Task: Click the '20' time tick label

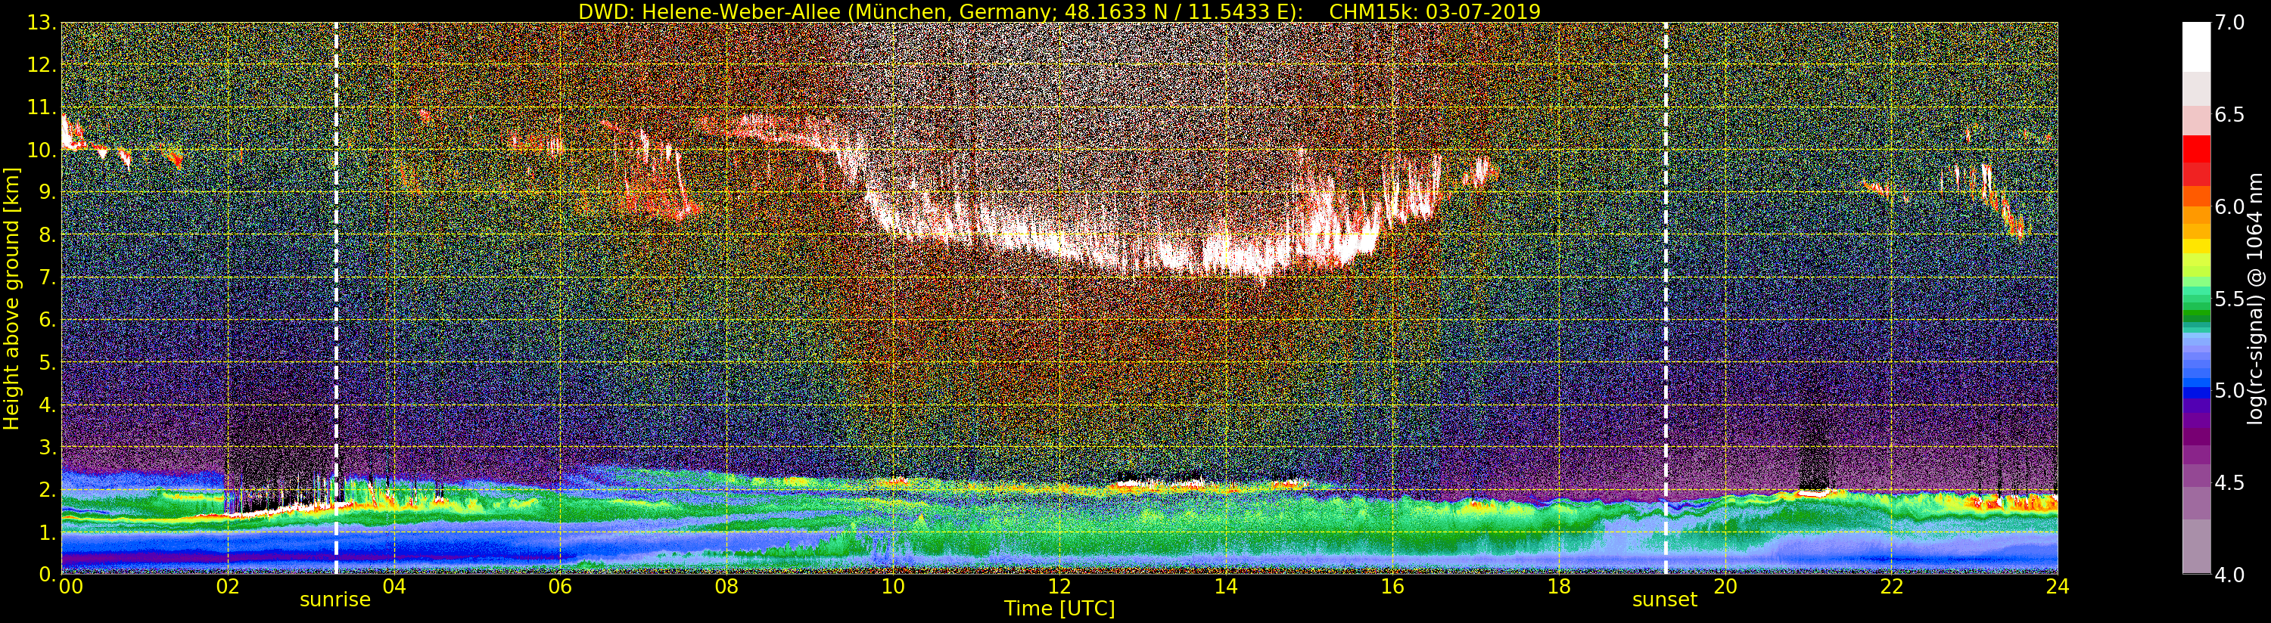Action: (1725, 587)
